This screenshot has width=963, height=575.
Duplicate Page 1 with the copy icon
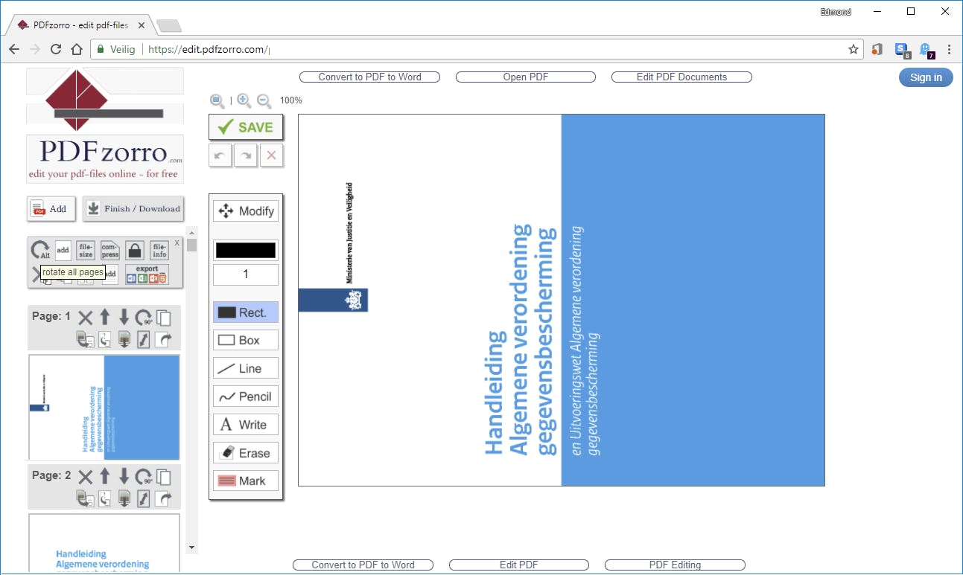tap(163, 318)
